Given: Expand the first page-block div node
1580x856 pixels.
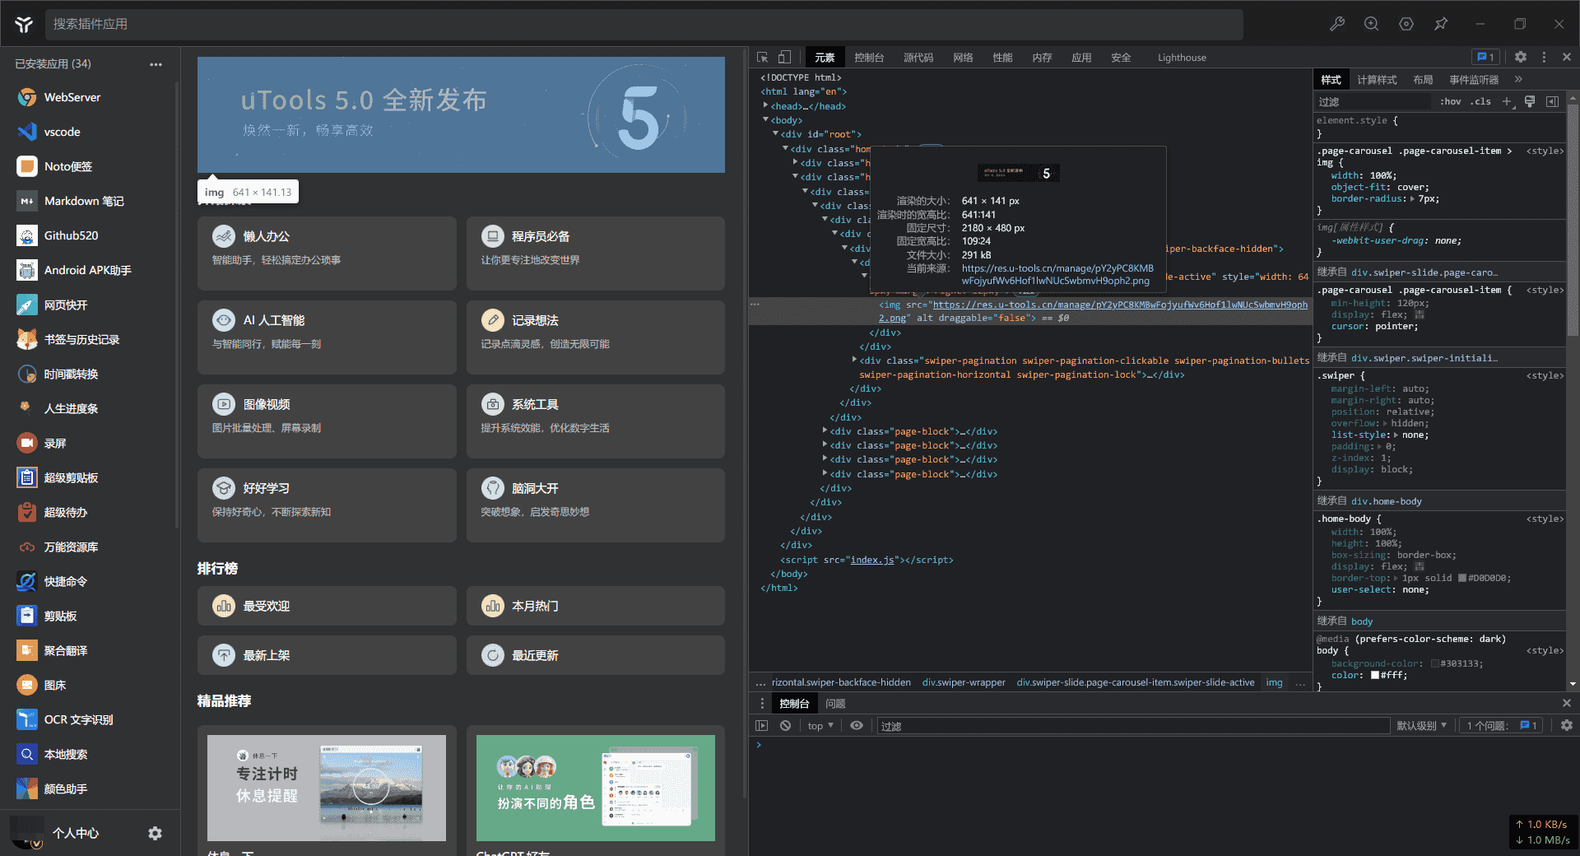Looking at the screenshot, I should pos(825,430).
